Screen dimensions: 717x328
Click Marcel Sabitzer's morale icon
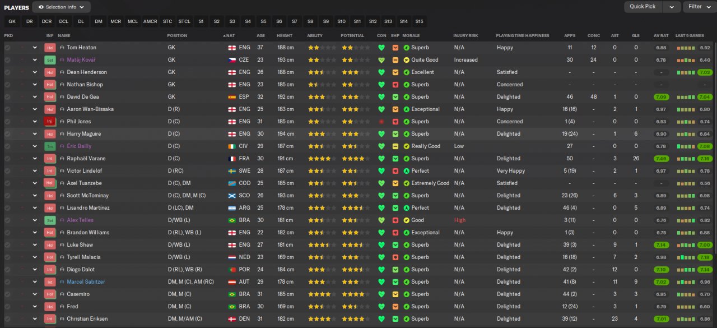point(407,282)
